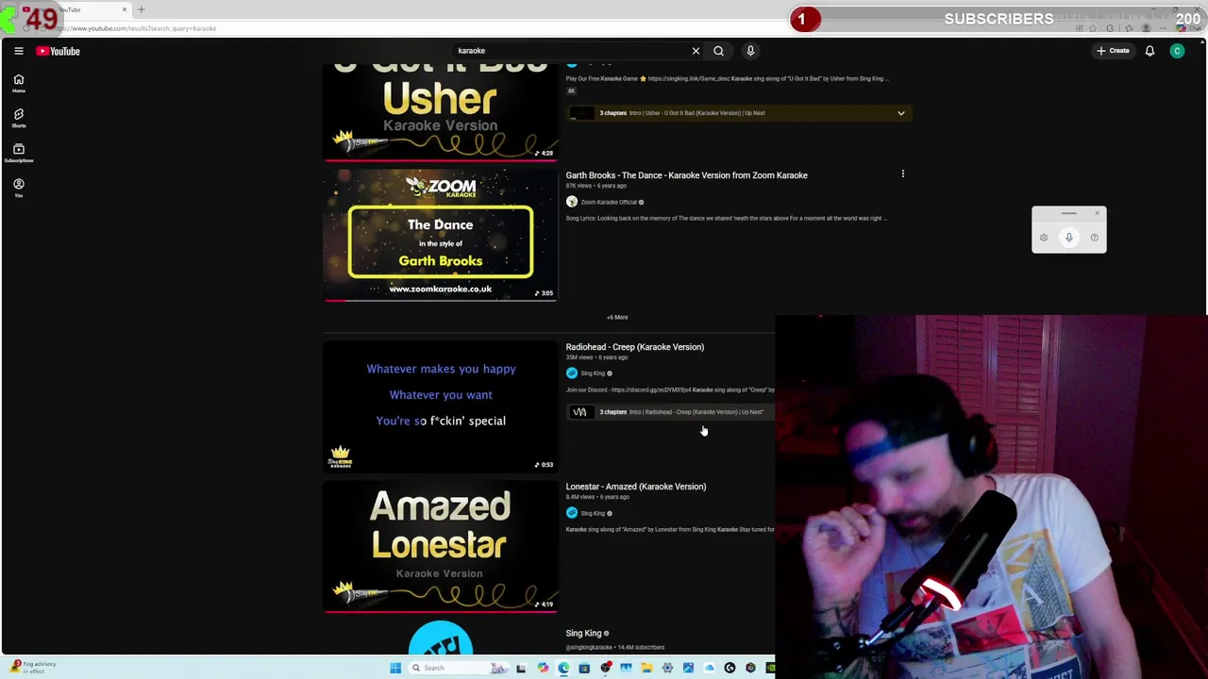
Task: Open Microsoft Store from the taskbar
Action: point(584,668)
